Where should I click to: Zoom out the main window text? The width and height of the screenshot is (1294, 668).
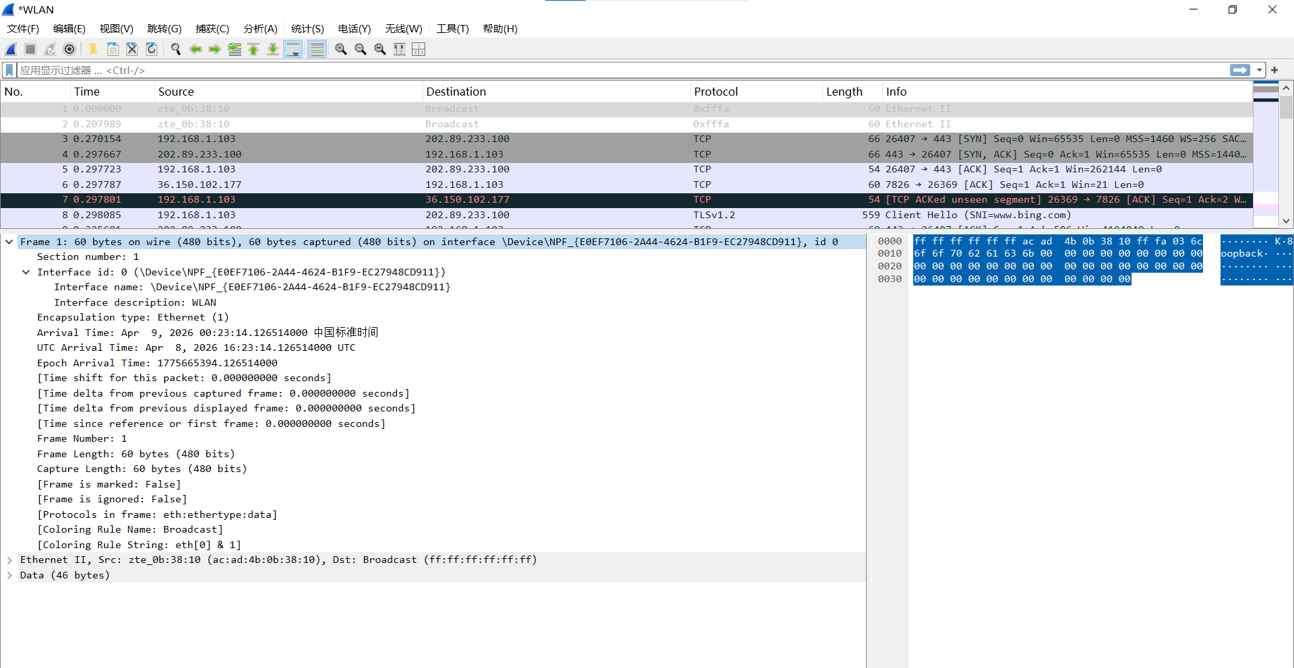[x=361, y=49]
